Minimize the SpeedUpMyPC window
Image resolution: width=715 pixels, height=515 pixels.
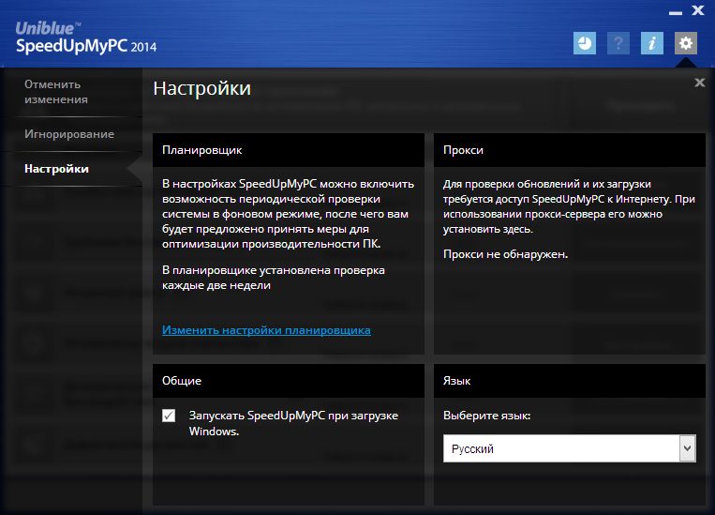click(676, 13)
